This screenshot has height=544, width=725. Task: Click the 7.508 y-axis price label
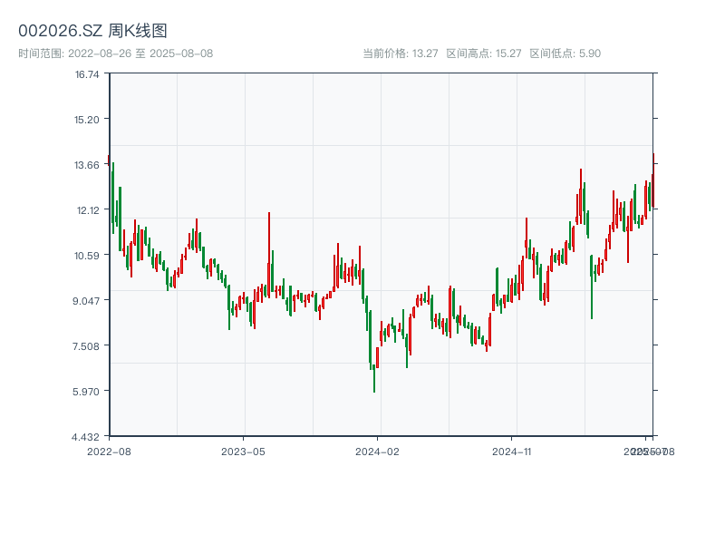coord(87,346)
